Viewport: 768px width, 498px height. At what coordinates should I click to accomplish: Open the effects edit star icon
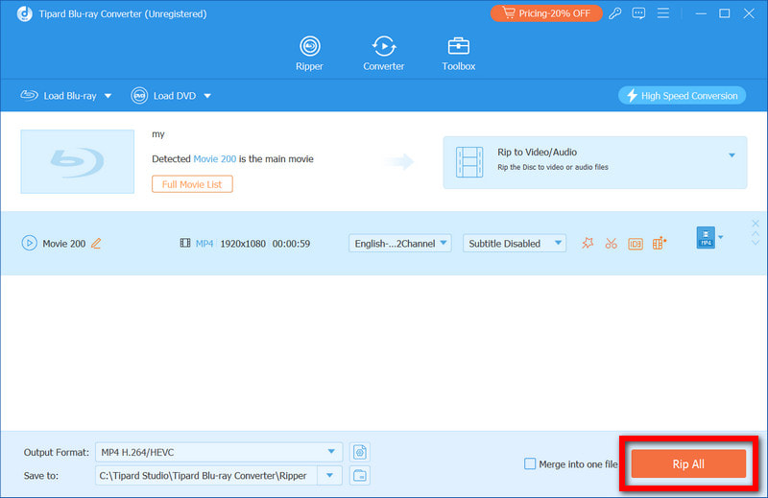[x=588, y=243]
